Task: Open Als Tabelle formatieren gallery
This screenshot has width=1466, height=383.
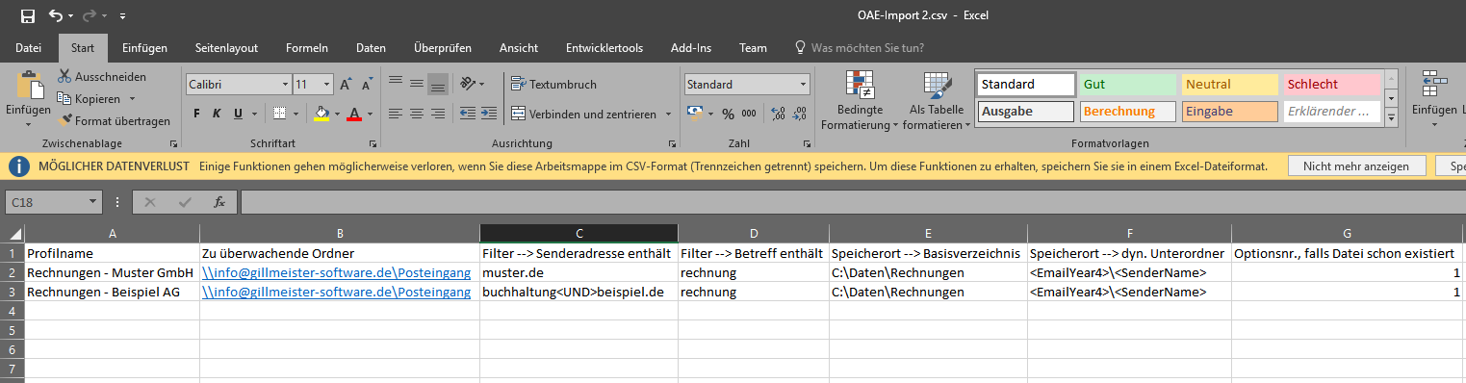Action: (937, 101)
